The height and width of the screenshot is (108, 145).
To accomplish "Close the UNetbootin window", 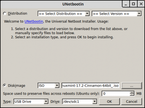I will (x=141, y=4).
